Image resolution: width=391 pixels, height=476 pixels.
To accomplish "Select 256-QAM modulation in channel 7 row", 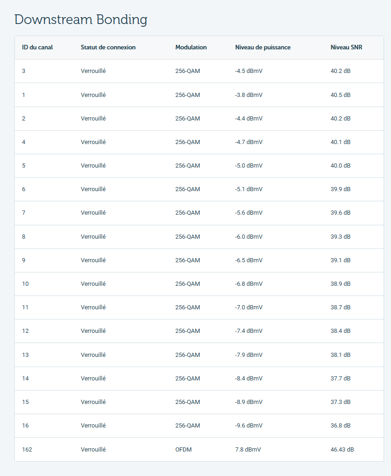I will tap(188, 213).
